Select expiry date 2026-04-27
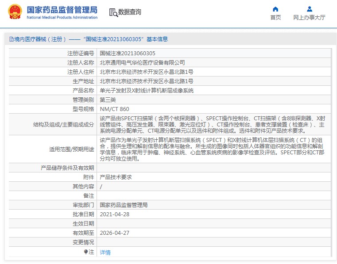Viewport: 337px width, 264px height. (x=115, y=233)
